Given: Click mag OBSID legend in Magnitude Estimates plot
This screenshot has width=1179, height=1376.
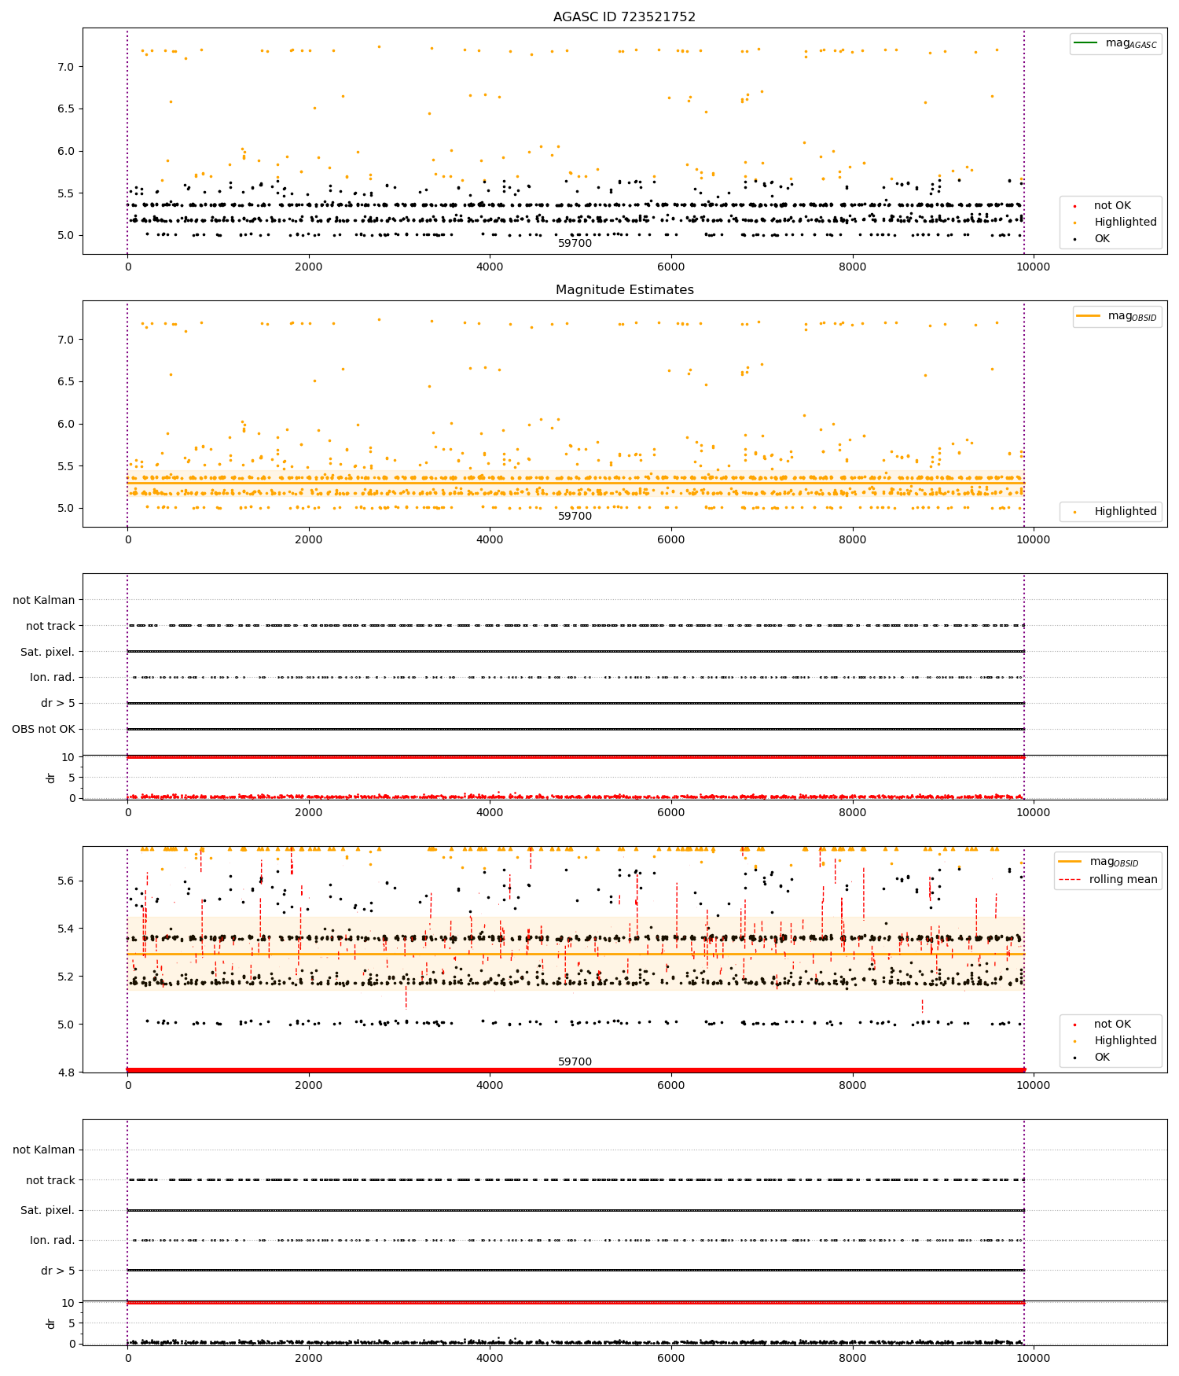Looking at the screenshot, I should (x=1117, y=316).
